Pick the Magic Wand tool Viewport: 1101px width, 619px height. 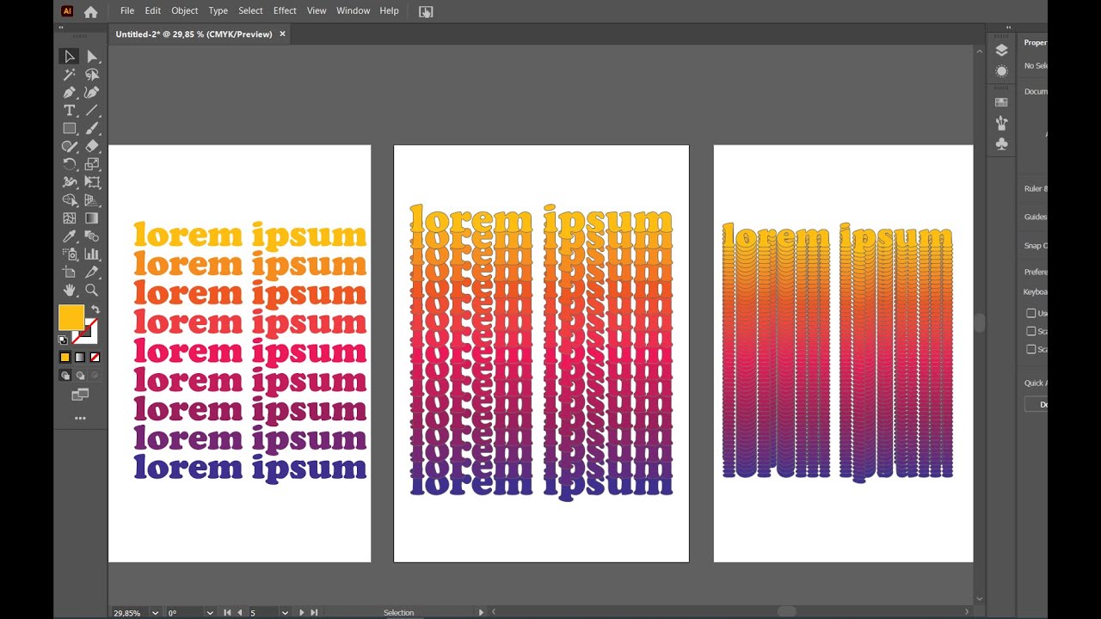[x=70, y=75]
